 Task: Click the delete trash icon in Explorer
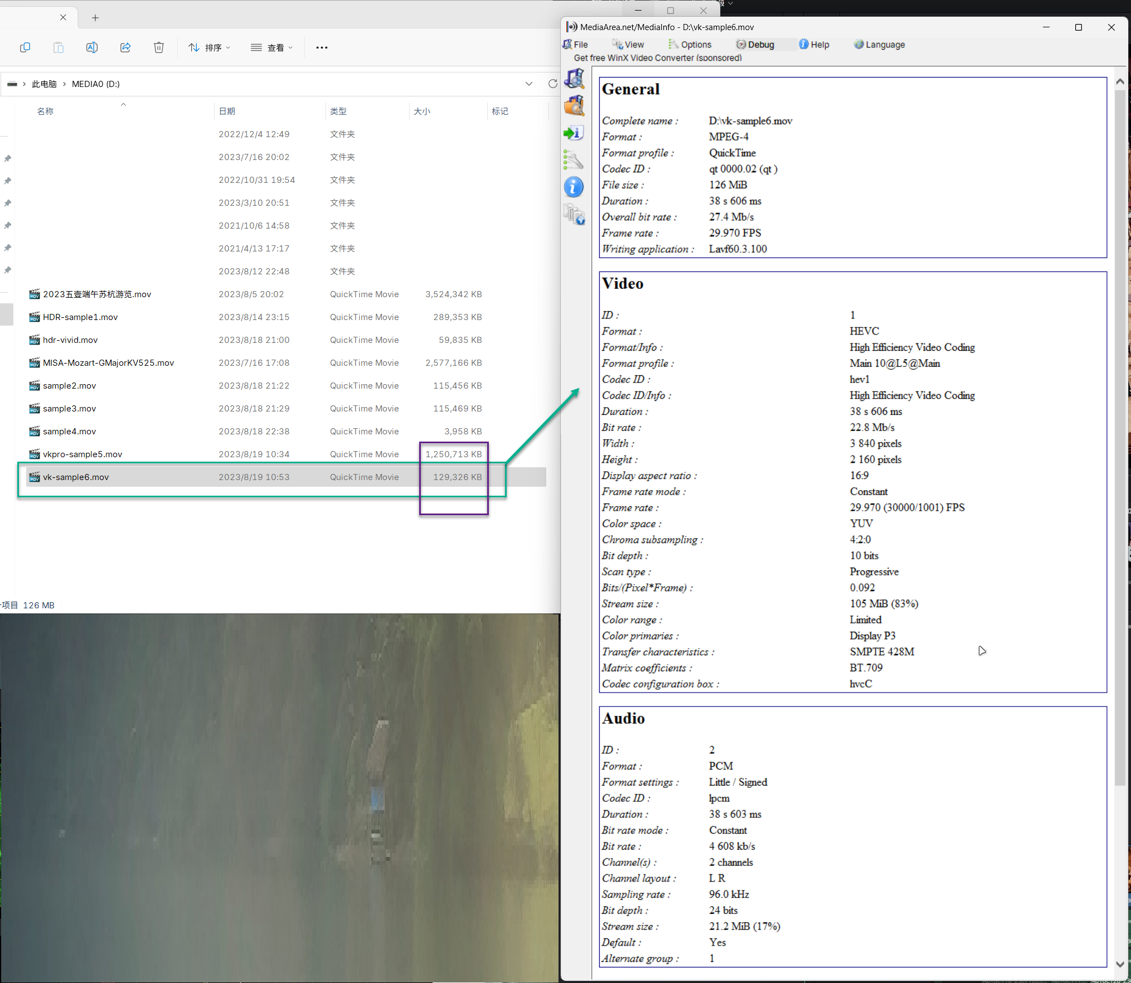[159, 47]
